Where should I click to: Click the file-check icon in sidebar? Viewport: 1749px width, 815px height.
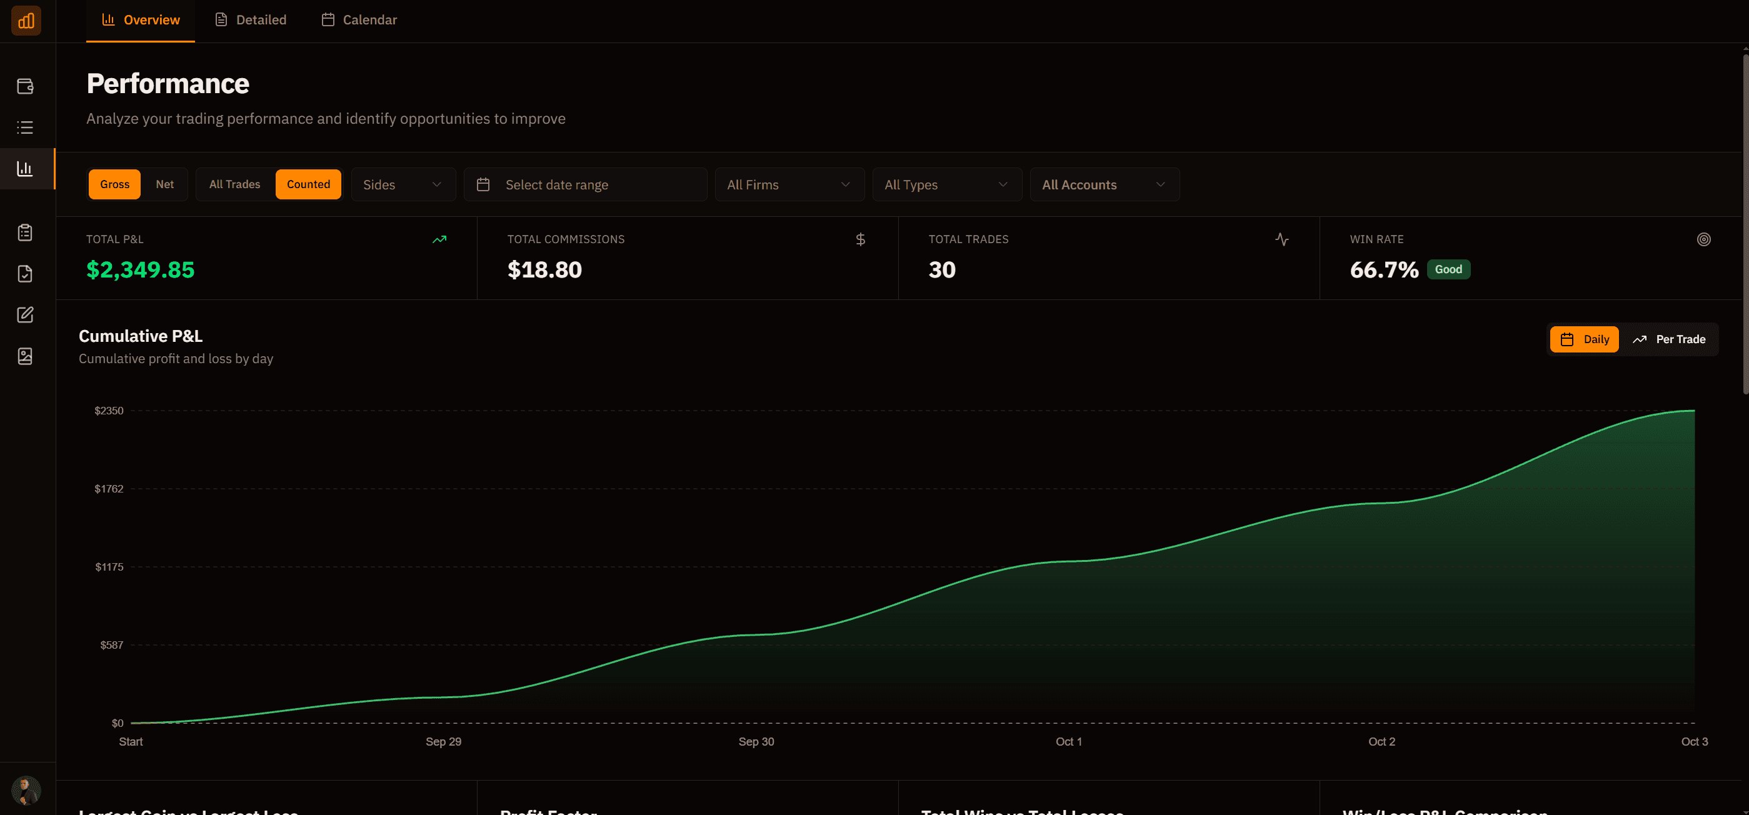(25, 274)
